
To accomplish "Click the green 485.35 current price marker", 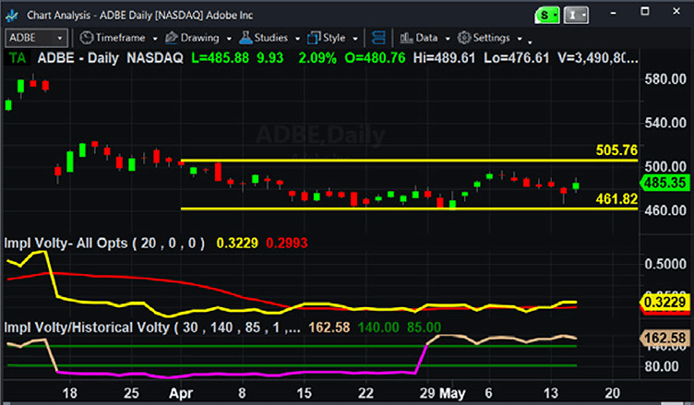I will coord(664,183).
